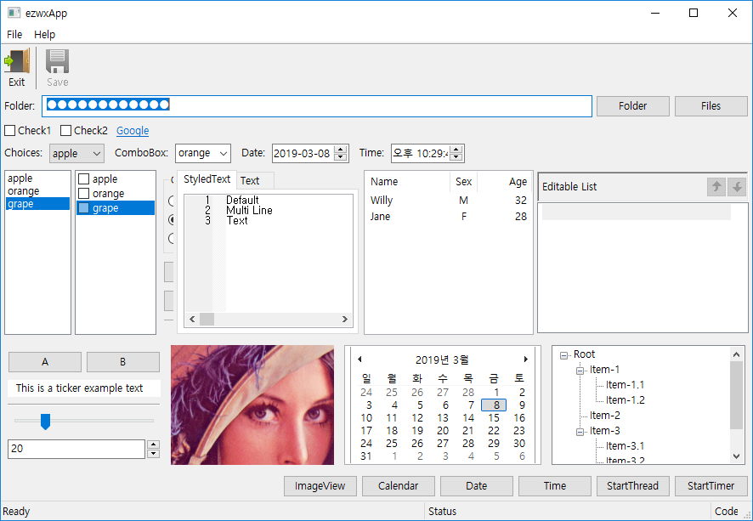Click the Date button
753x521 pixels.
coord(477,486)
